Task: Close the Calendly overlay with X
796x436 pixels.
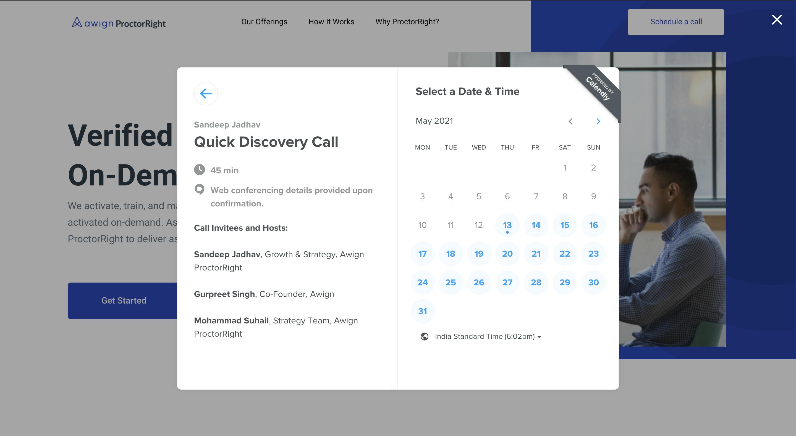Action: point(777,20)
